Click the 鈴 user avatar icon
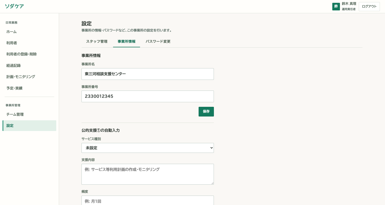The width and height of the screenshot is (385, 205). coord(336,7)
